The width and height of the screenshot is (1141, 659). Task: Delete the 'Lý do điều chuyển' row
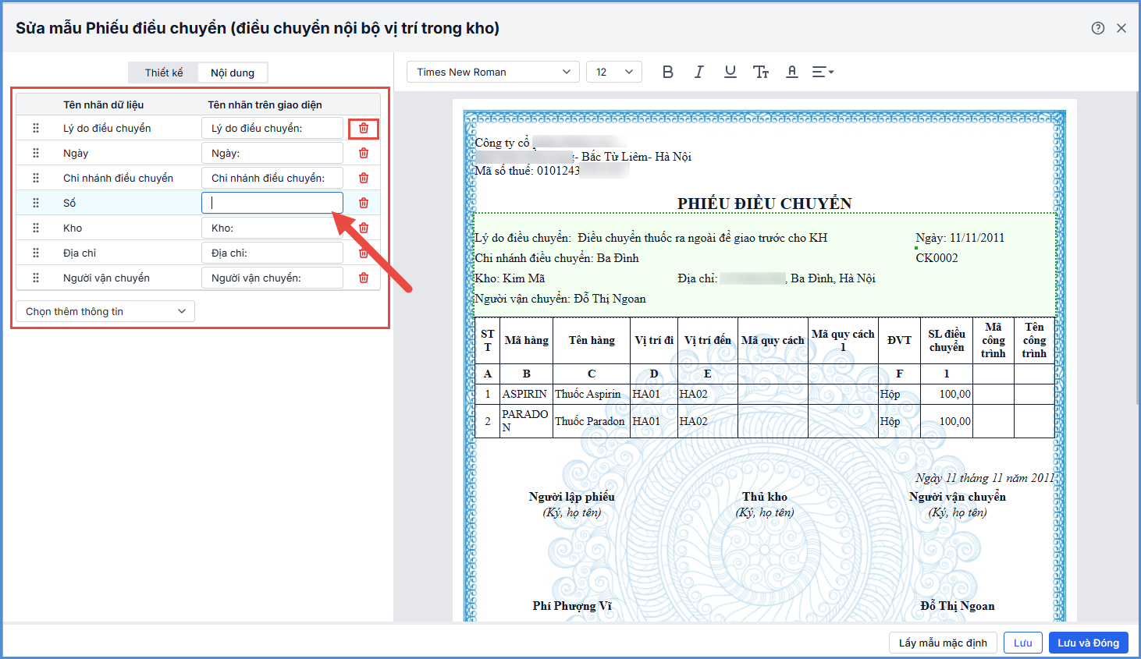point(364,128)
